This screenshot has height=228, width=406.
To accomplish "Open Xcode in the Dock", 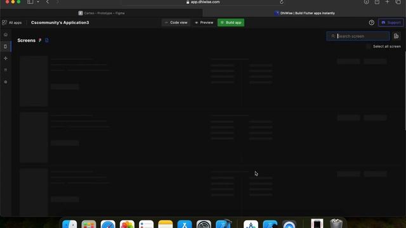I will (223, 224).
